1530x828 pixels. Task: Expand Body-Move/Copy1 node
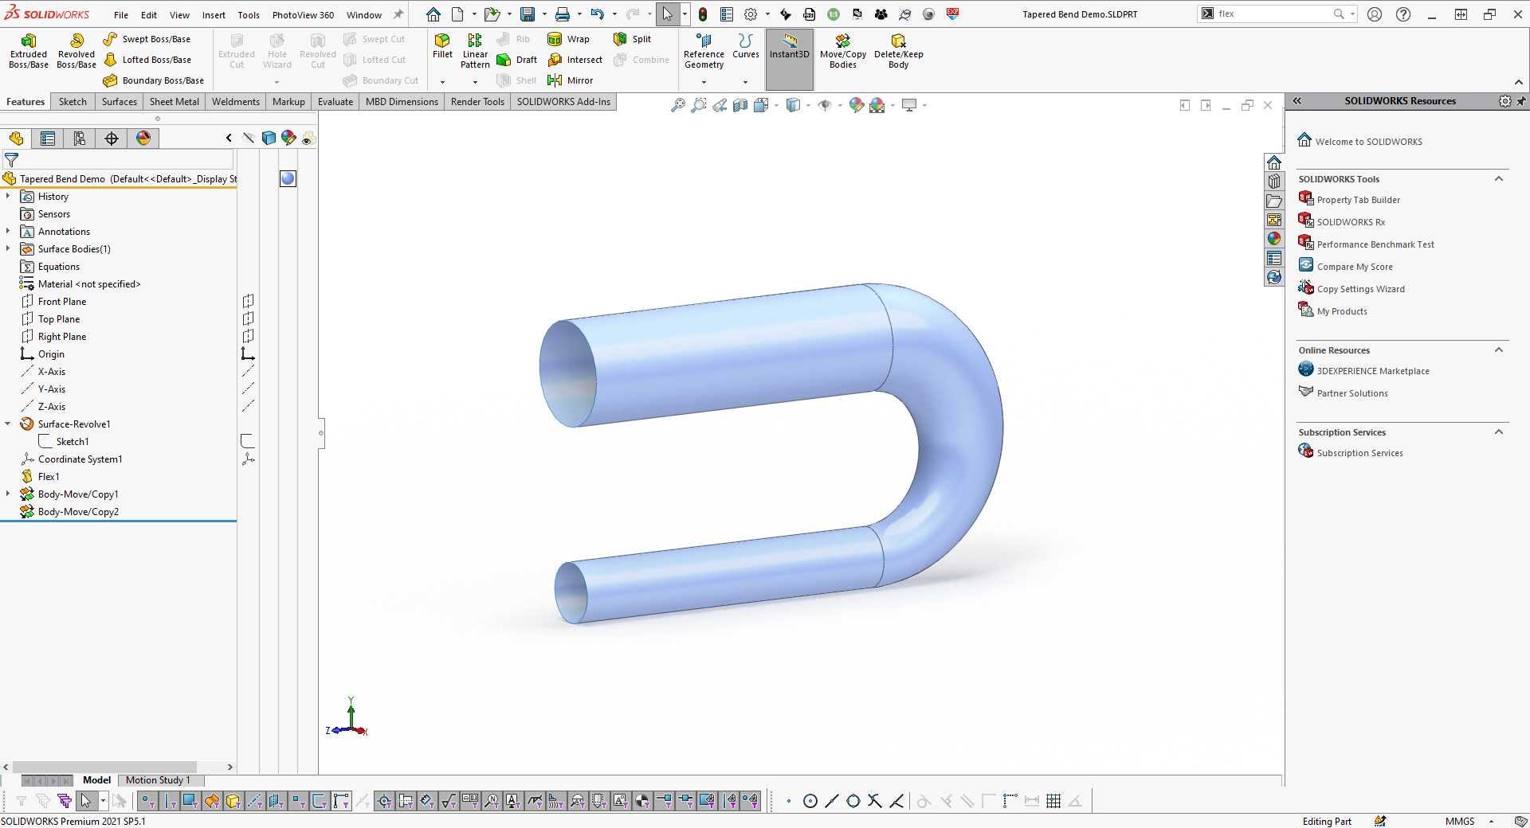(x=8, y=494)
